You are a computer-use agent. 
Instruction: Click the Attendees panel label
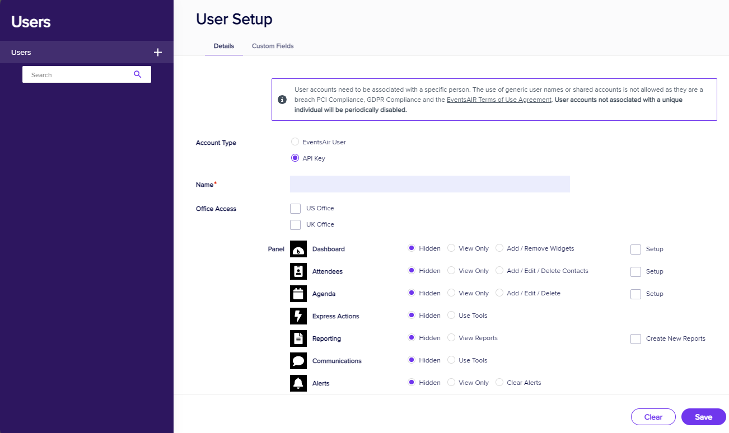coord(328,271)
